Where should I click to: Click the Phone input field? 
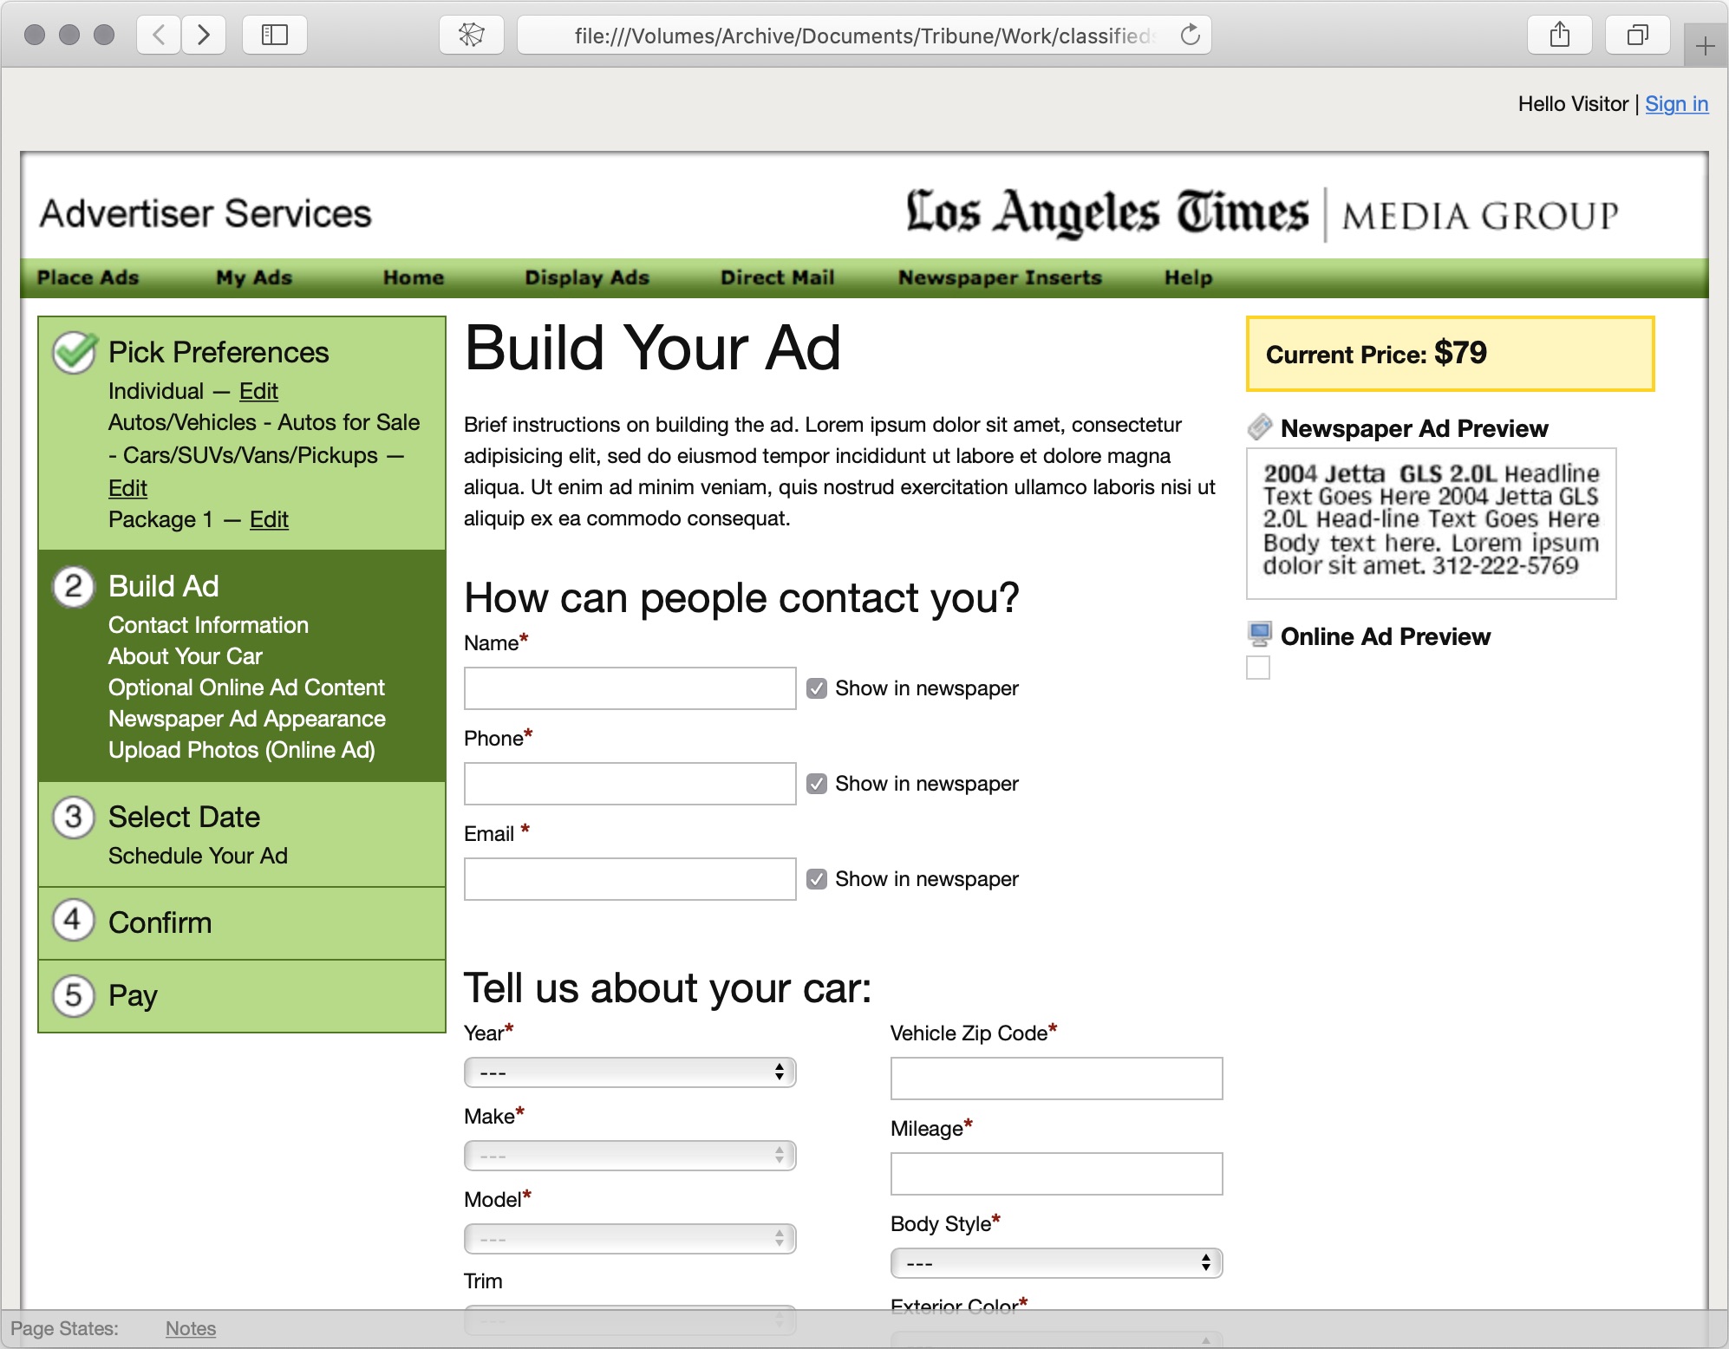[630, 783]
